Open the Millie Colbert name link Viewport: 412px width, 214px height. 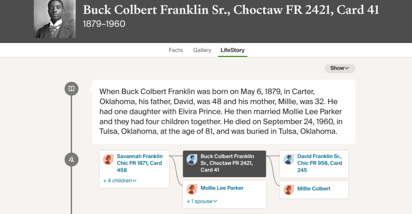[314, 189]
